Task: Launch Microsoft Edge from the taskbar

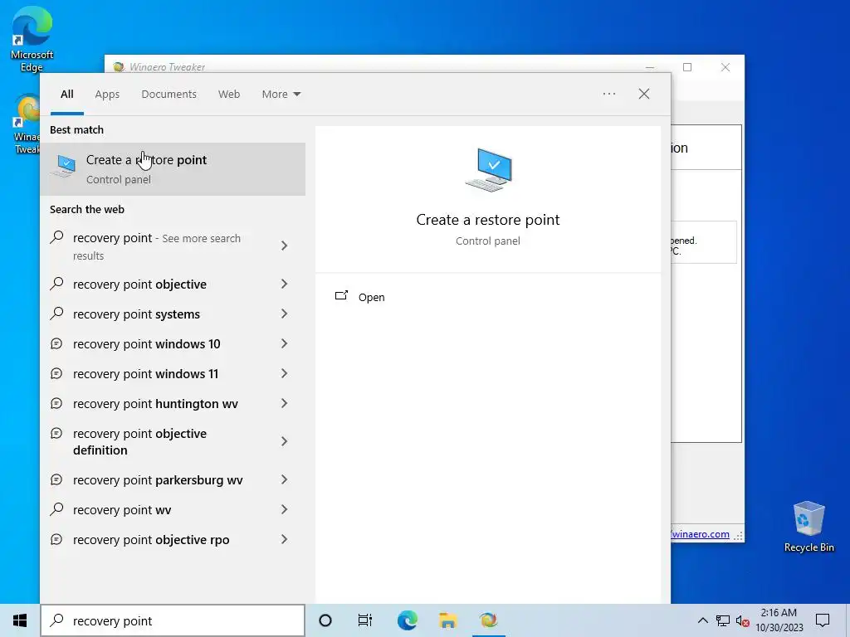Action: pyautogui.click(x=407, y=620)
